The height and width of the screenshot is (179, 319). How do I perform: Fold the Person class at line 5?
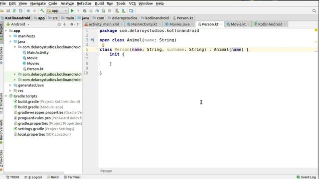click(98, 50)
